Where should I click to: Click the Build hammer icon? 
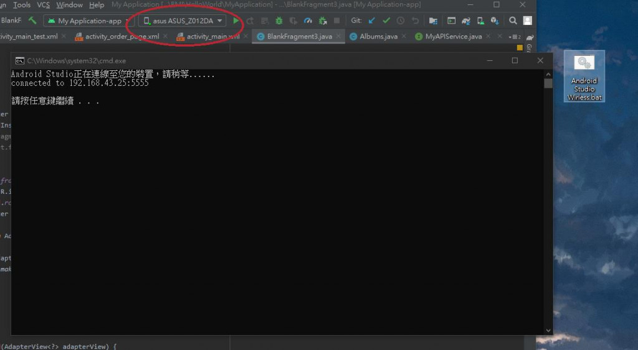coord(32,21)
